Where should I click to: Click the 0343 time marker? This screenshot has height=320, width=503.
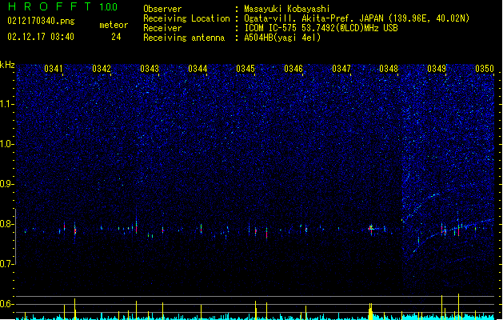(150, 69)
